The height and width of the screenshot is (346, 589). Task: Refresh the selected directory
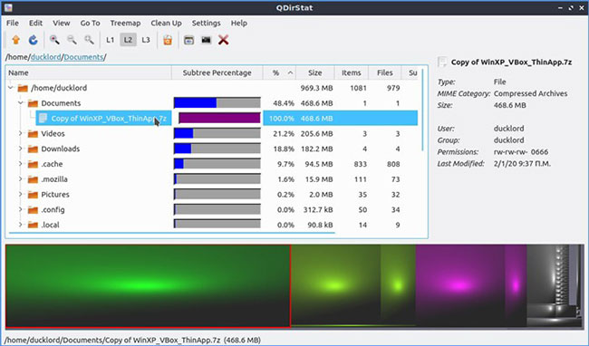tap(33, 40)
